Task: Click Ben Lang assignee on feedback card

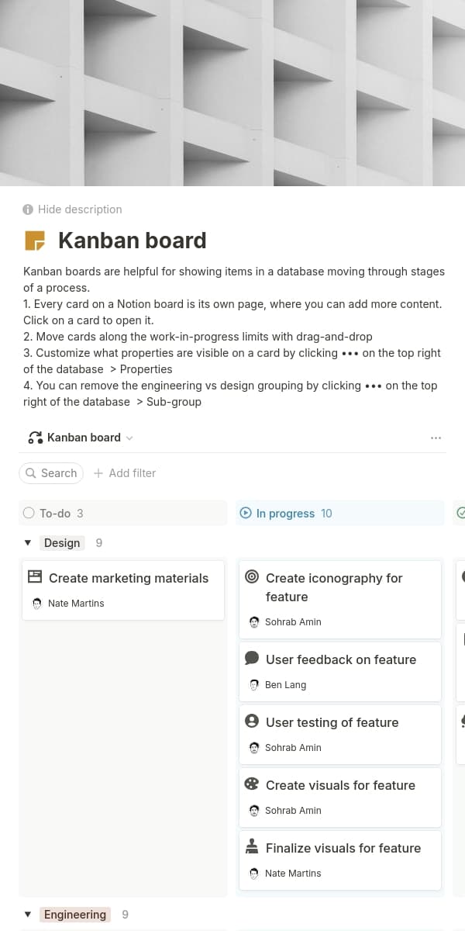Action: point(285,685)
